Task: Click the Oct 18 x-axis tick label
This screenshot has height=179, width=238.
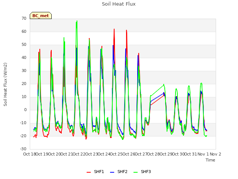Action: (x=29, y=154)
